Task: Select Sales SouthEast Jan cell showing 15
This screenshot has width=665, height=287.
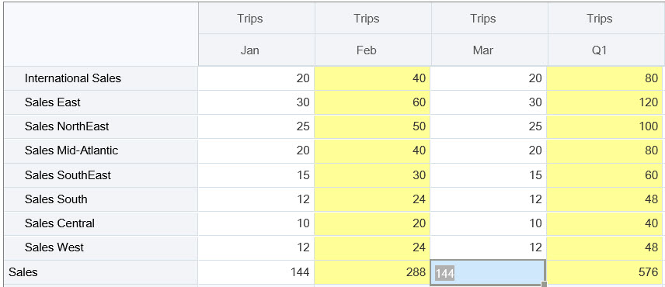Action: click(x=256, y=175)
